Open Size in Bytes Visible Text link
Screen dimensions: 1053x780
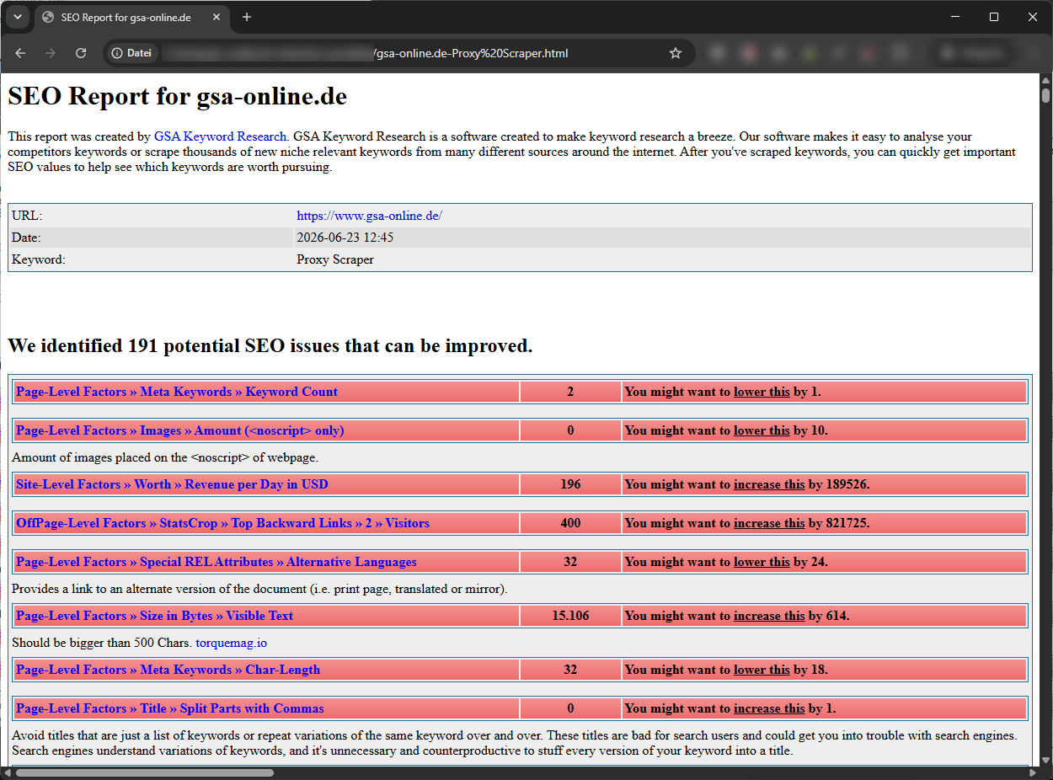pos(154,616)
